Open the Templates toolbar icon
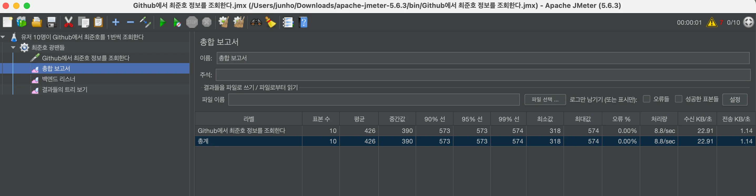 coord(21,22)
